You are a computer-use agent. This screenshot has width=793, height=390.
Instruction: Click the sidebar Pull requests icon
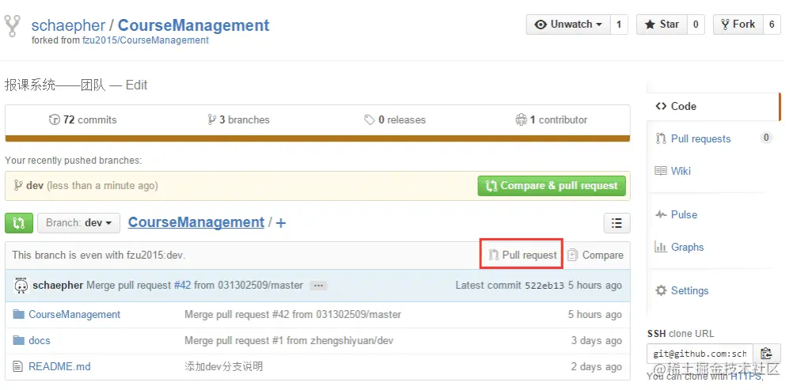[x=661, y=138]
